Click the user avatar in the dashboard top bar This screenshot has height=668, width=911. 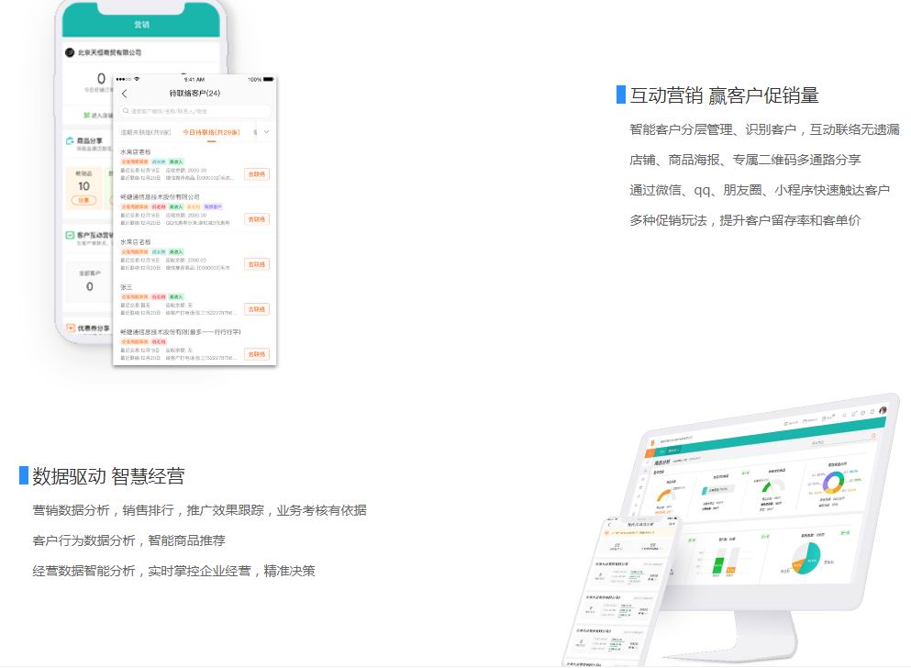coord(882,411)
